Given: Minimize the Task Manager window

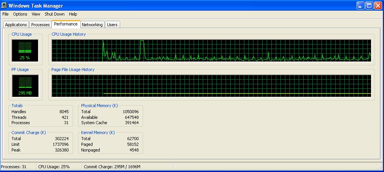Looking at the screenshot, I should pyautogui.click(x=360, y=5).
